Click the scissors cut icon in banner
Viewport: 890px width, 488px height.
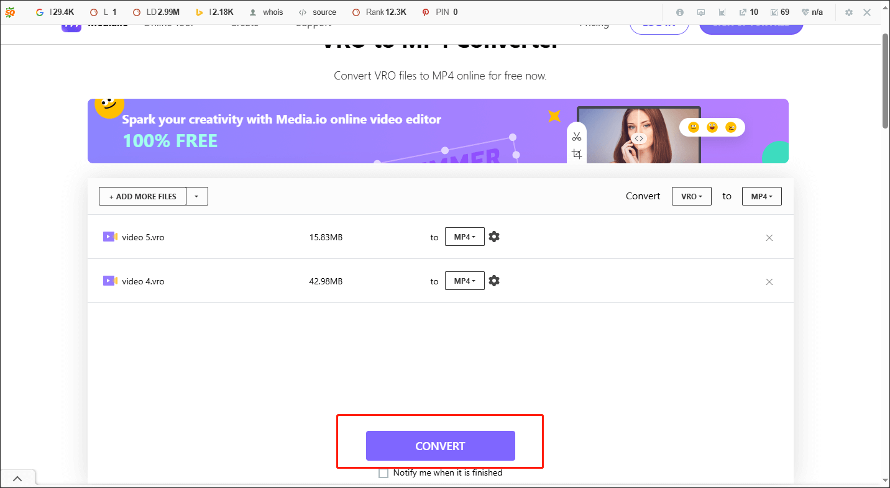577,137
